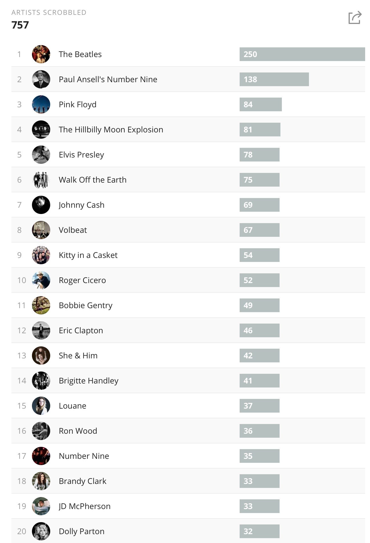Select the Walk Off the Earth avatar

tap(41, 180)
